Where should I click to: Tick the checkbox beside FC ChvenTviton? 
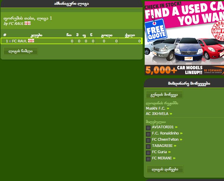148,140
